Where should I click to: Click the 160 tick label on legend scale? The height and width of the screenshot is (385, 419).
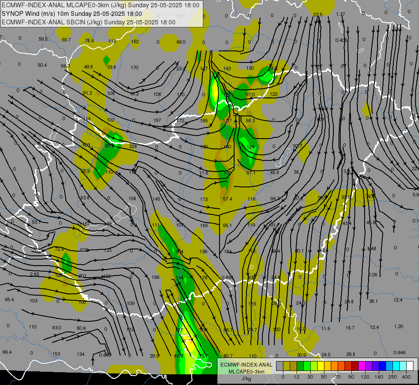tap(379, 377)
